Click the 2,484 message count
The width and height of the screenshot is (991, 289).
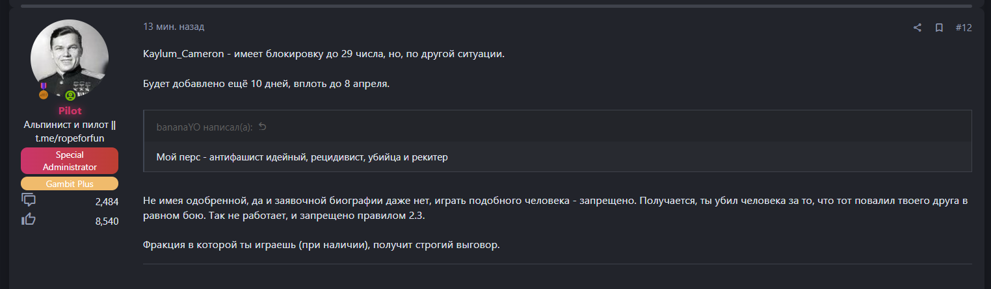click(107, 202)
